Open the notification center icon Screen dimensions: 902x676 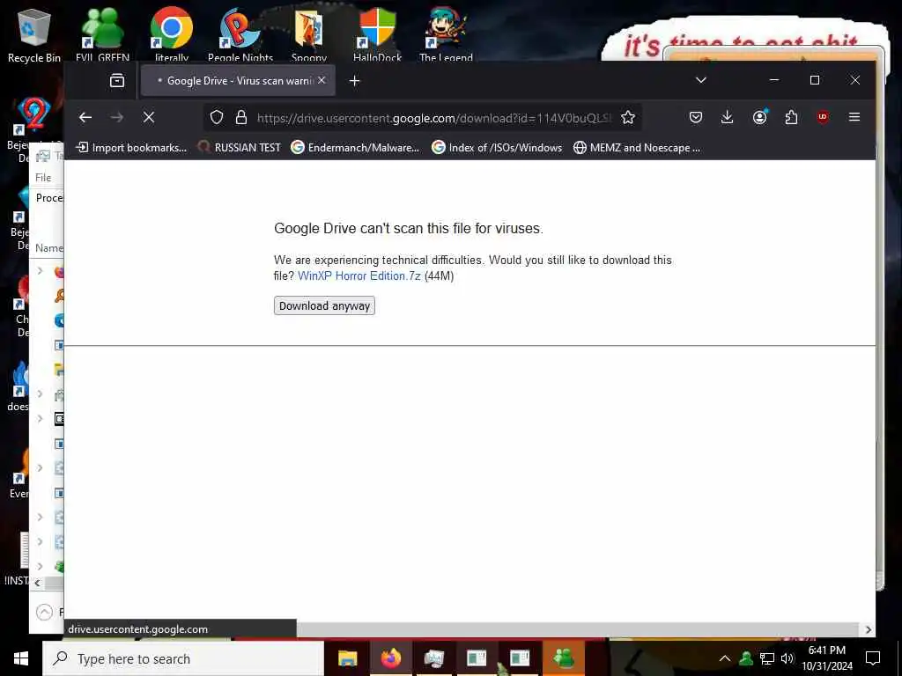[x=873, y=658]
